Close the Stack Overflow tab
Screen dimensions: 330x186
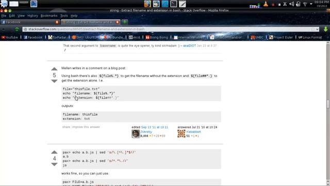118,22
